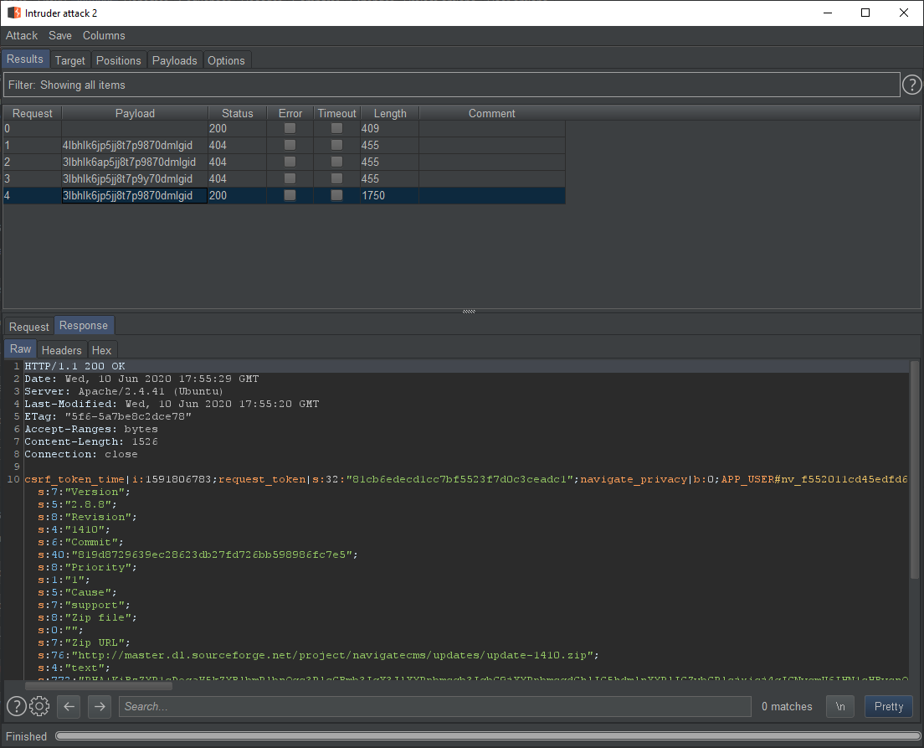
Task: Switch to the Payloads tab
Action: [x=174, y=60]
